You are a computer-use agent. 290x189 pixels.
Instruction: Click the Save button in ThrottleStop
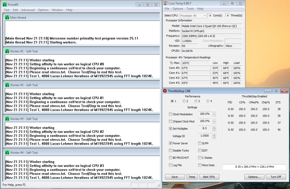pyautogui.click(x=175, y=177)
